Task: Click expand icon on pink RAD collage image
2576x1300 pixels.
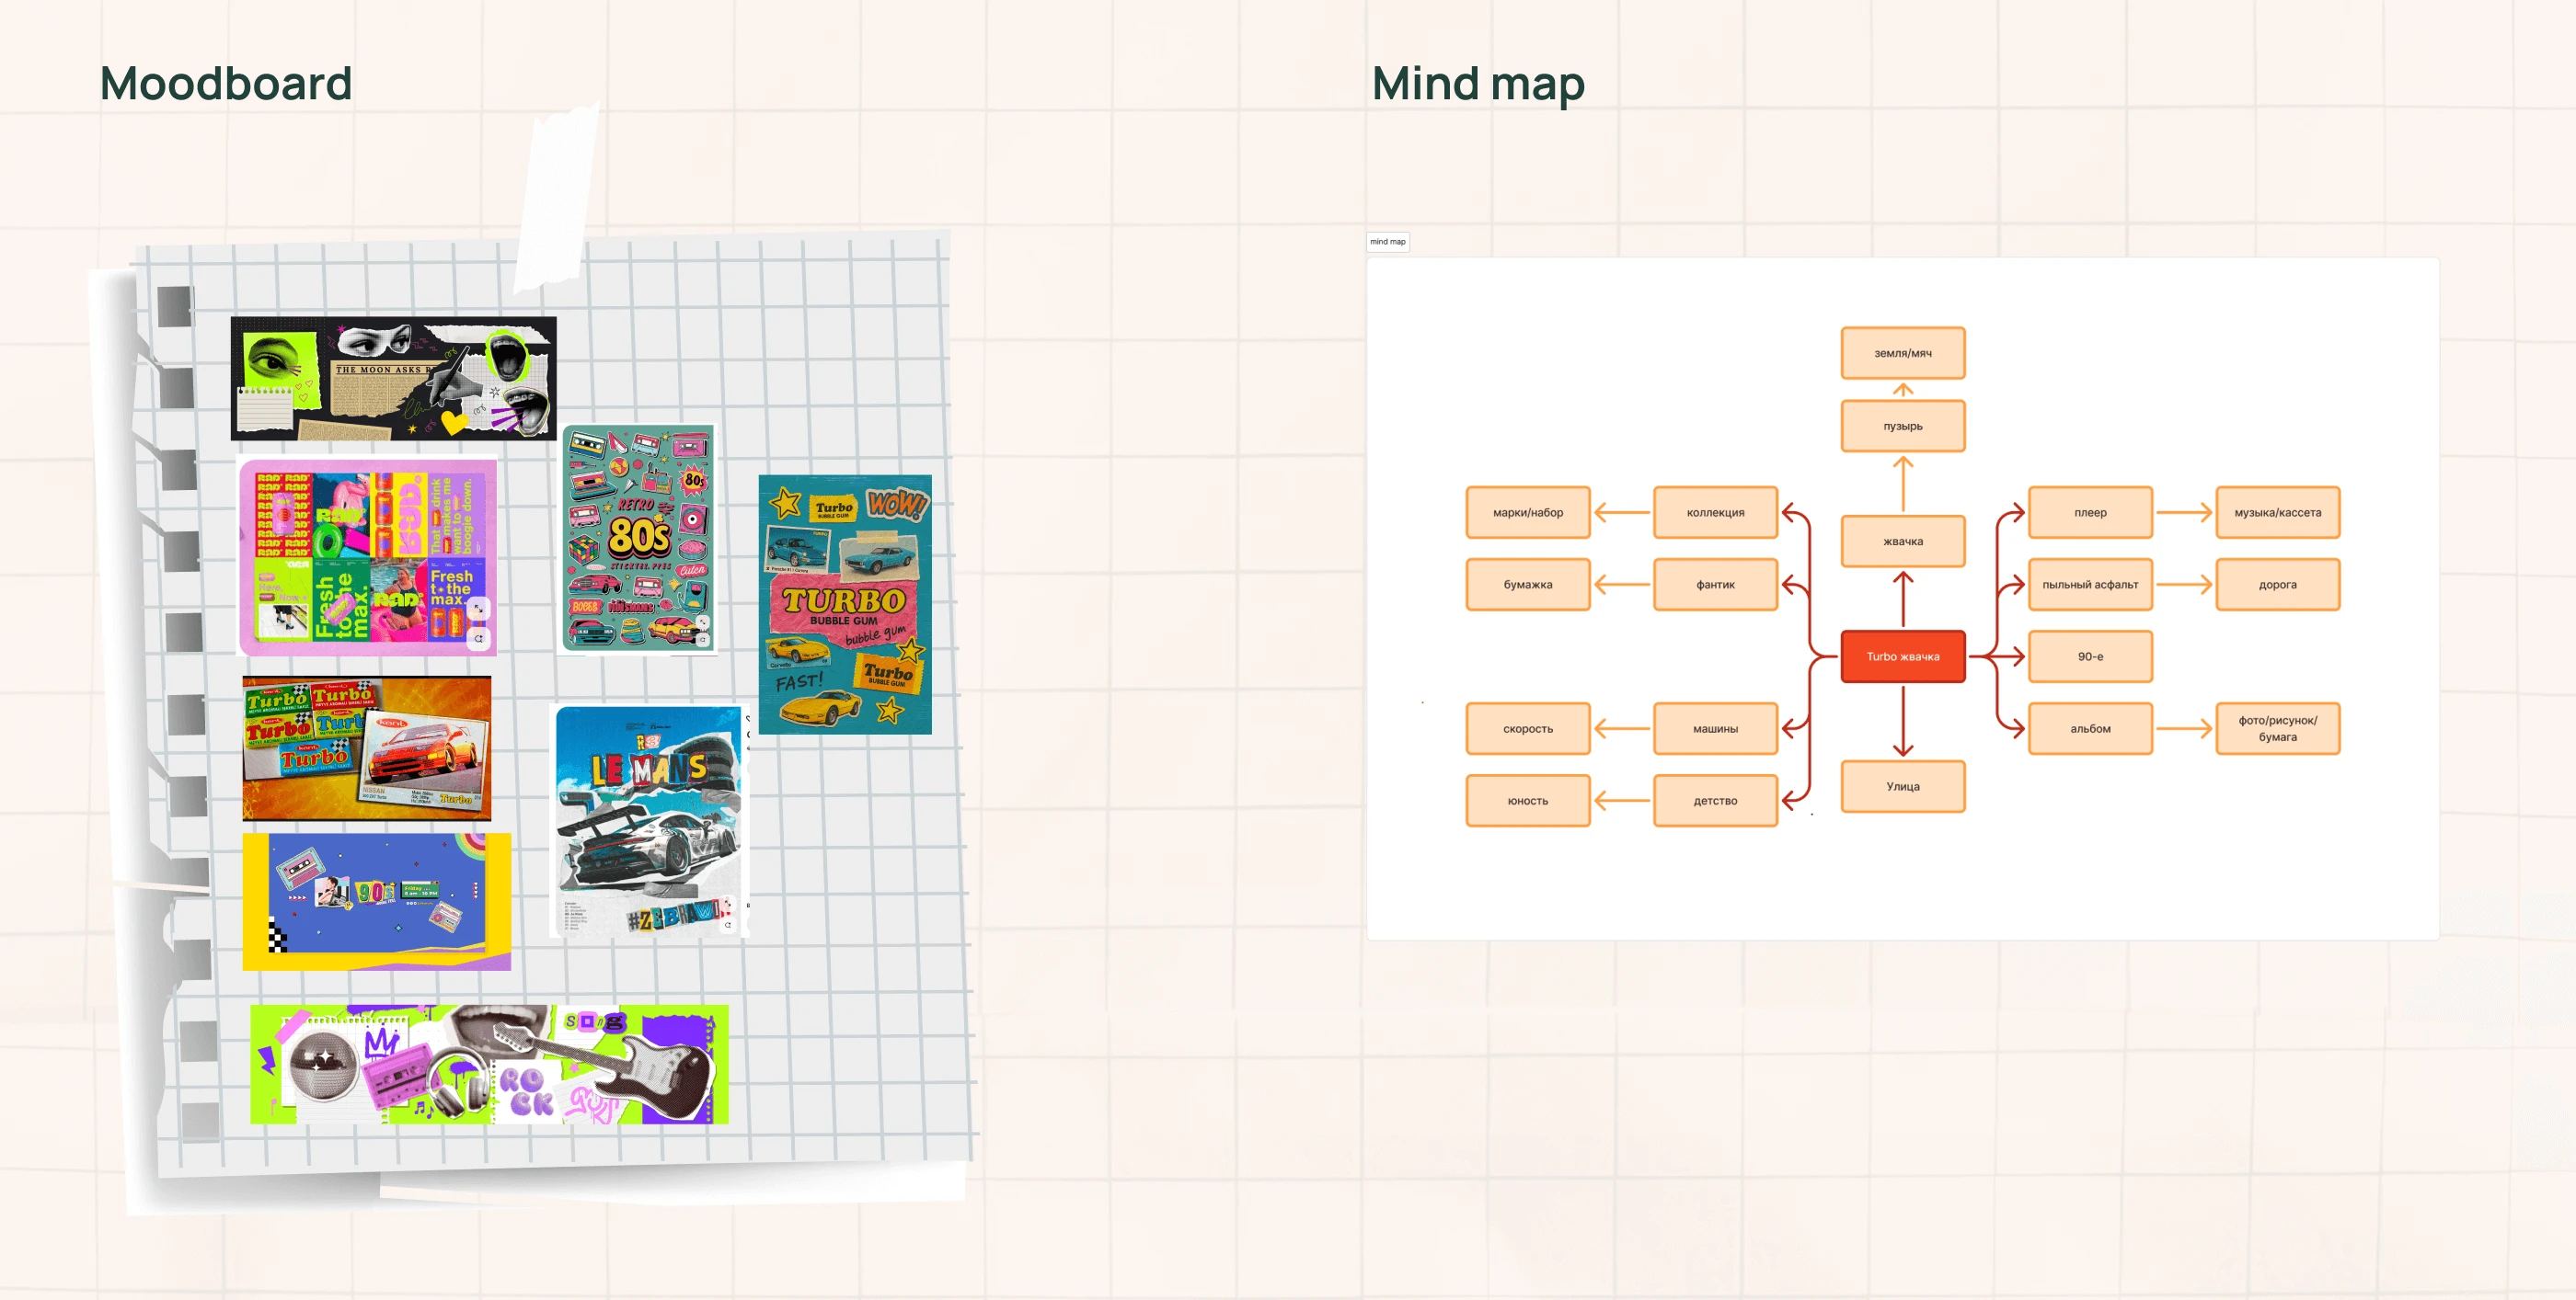Action: [x=479, y=609]
